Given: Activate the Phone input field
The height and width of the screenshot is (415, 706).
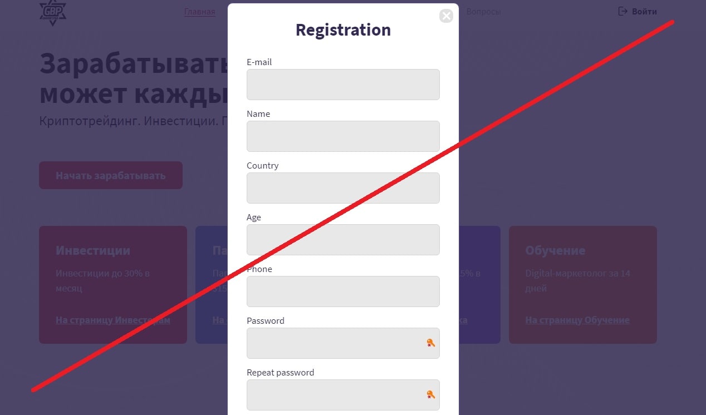Looking at the screenshot, I should pos(343,292).
